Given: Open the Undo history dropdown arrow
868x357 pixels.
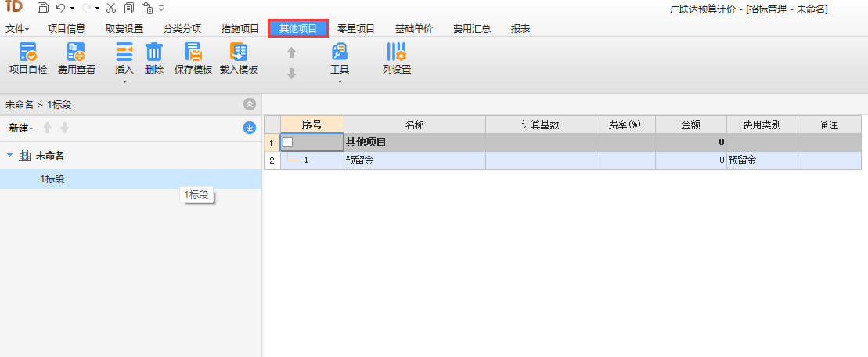Looking at the screenshot, I should (x=72, y=9).
